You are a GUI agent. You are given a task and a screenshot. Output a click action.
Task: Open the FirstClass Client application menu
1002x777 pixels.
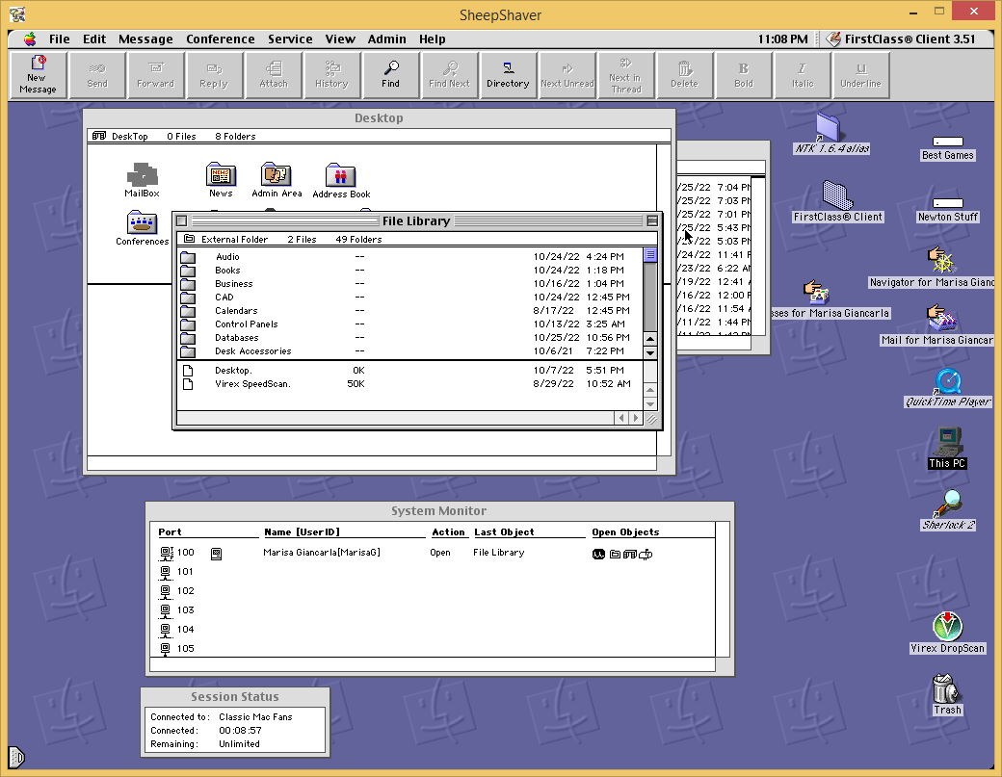click(903, 39)
